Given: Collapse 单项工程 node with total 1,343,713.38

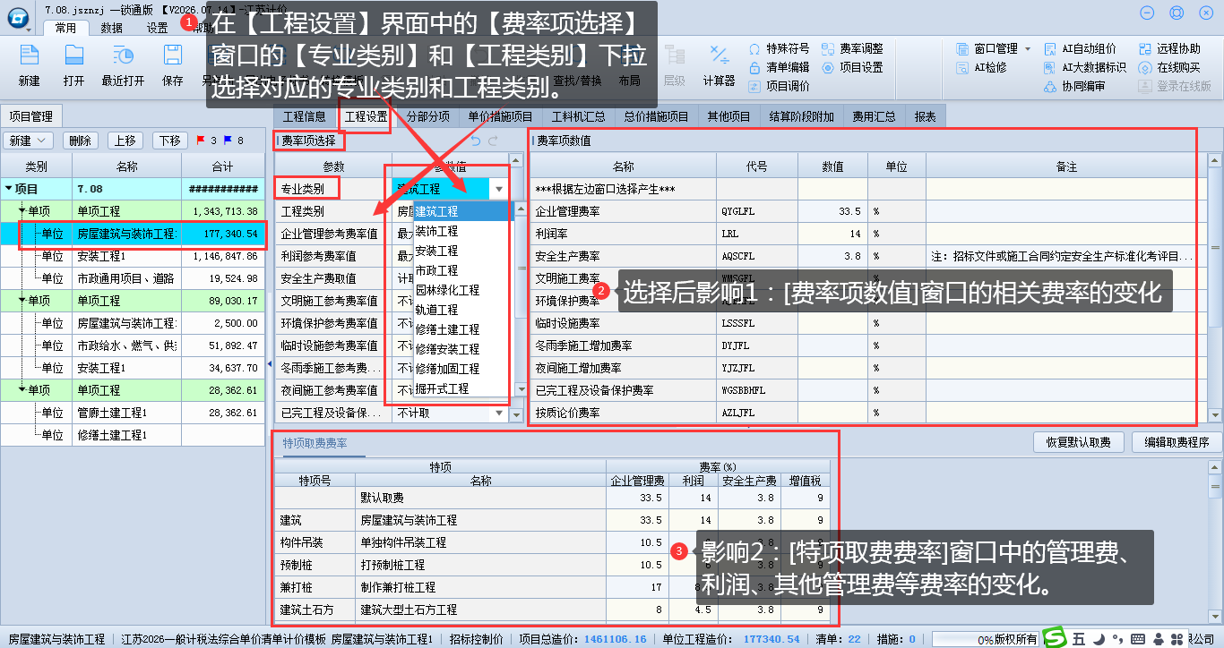Looking at the screenshot, I should (22, 211).
